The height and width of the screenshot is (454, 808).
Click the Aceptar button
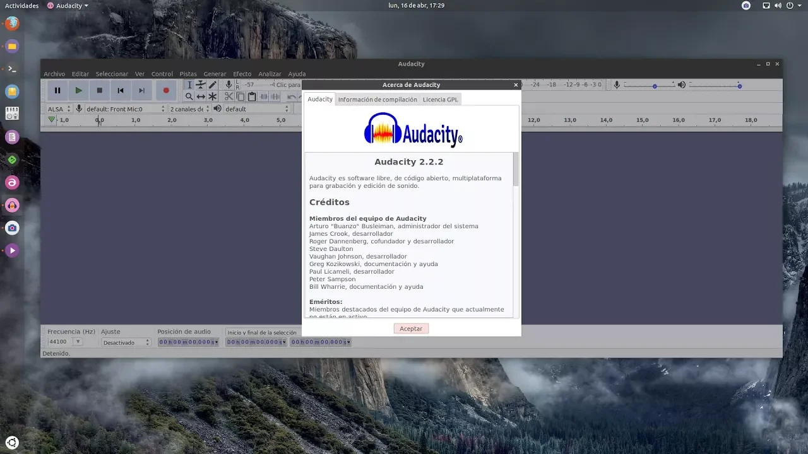click(x=411, y=329)
